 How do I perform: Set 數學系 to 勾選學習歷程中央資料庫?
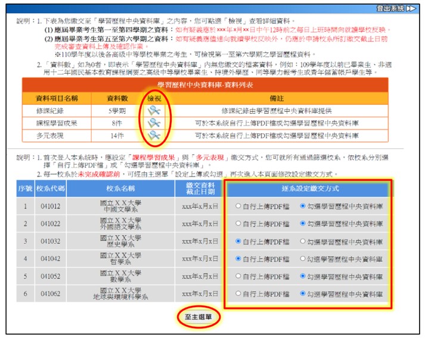pos(304,276)
